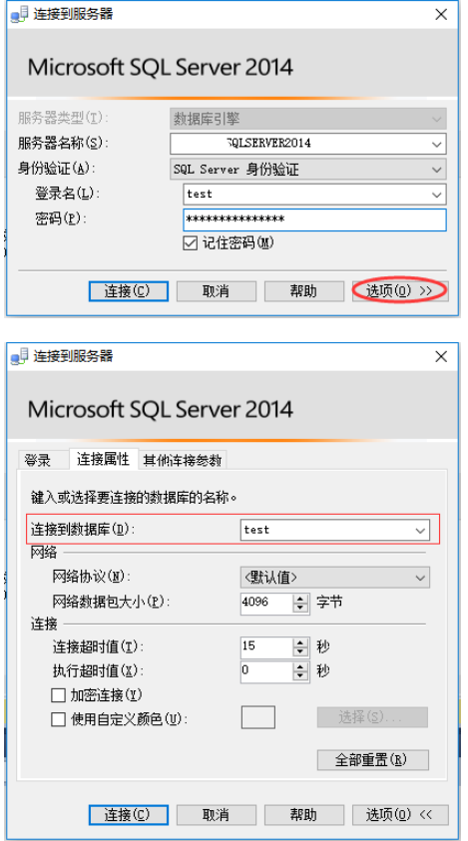Image resolution: width=468 pixels, height=841 pixels.
Task: Click 连接 button in upper login dialog
Action: 129,291
